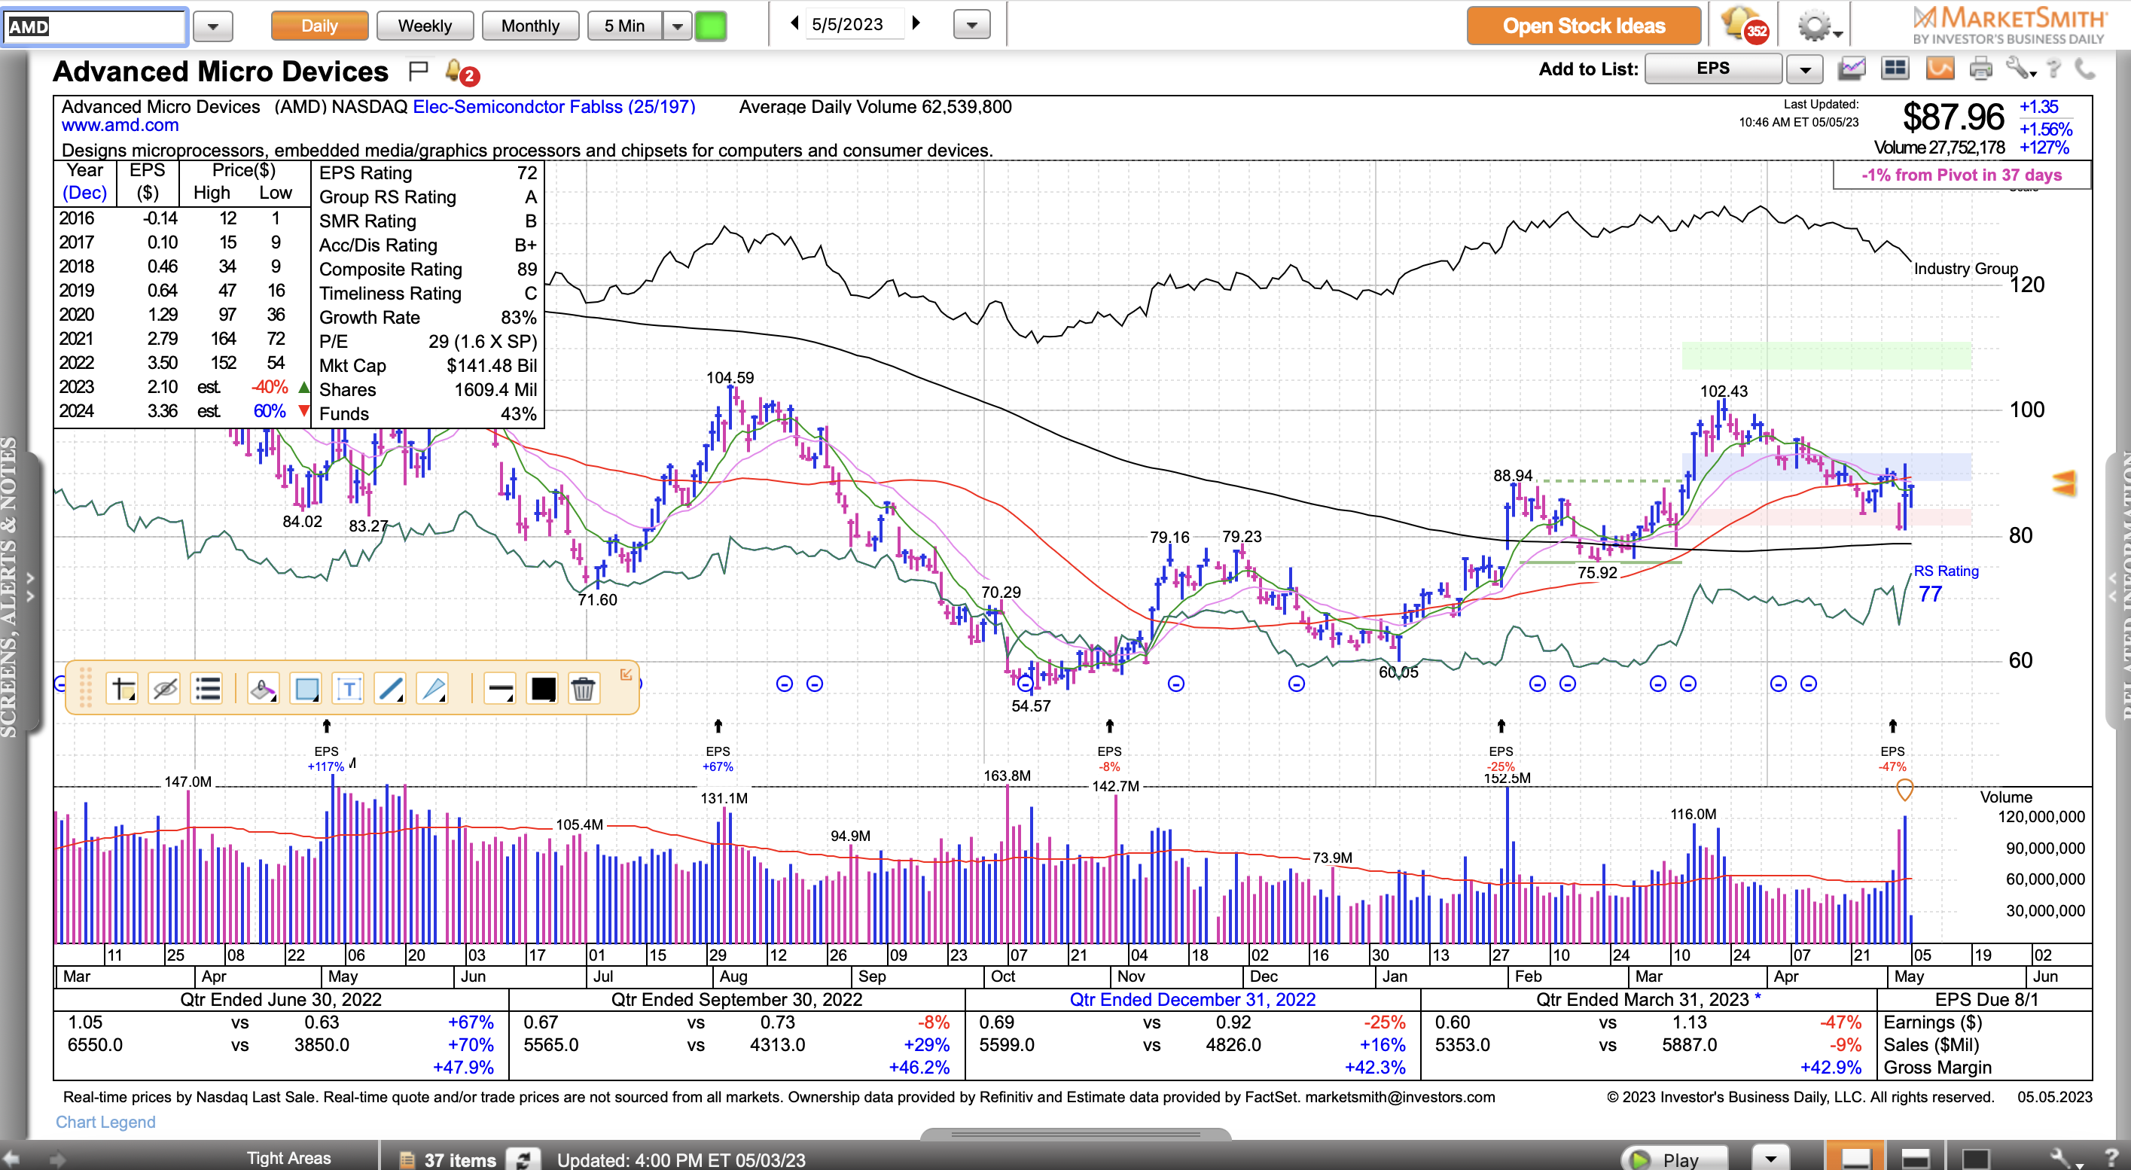This screenshot has height=1170, width=2131.
Task: Open the symbol history dropdown
Action: click(x=212, y=26)
